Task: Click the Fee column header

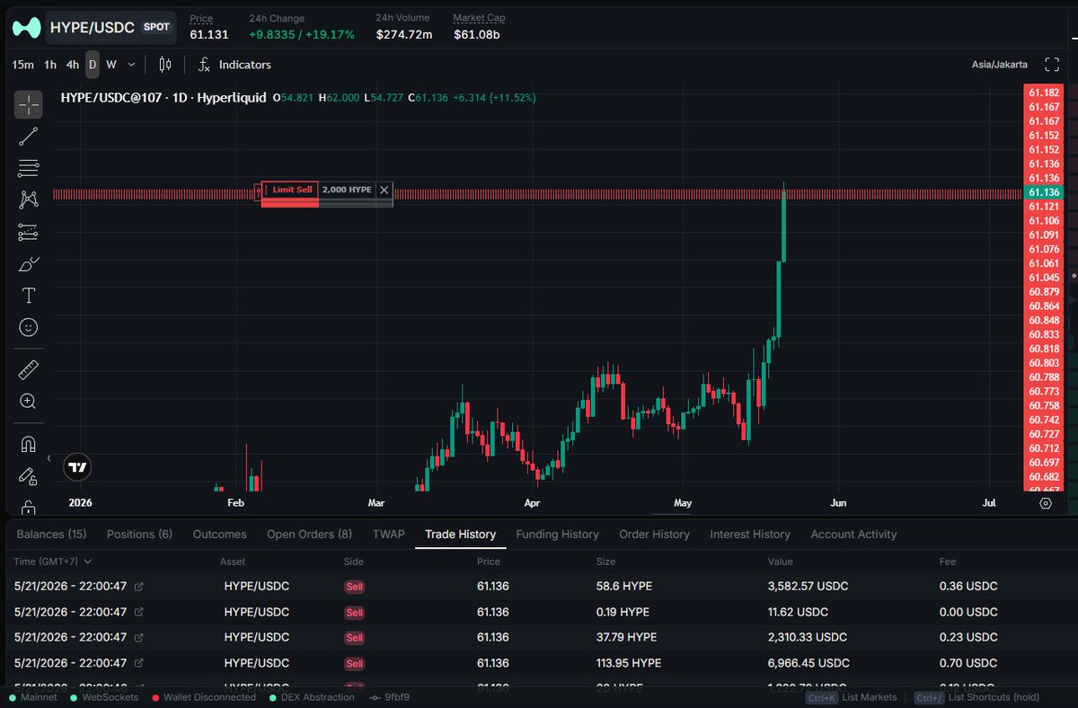Action: pos(948,561)
